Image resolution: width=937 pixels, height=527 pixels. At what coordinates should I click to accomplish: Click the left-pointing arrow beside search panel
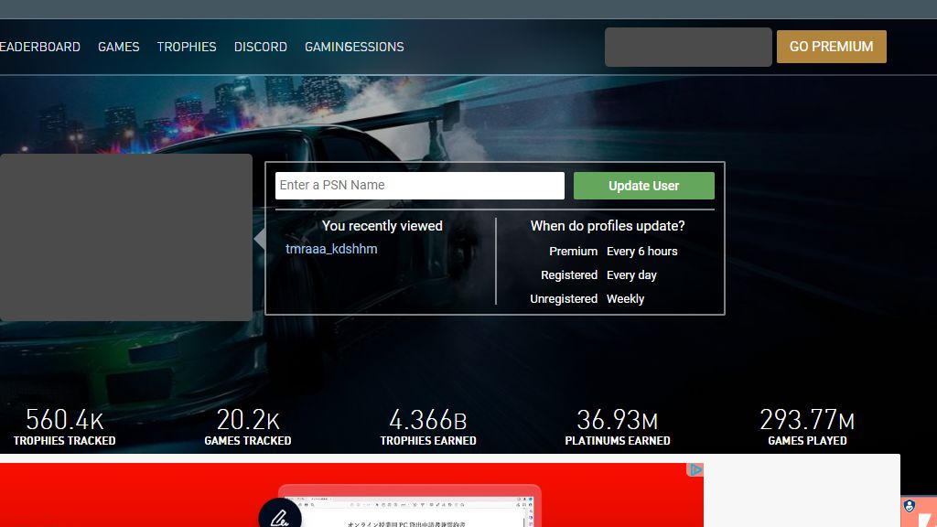[259, 239]
